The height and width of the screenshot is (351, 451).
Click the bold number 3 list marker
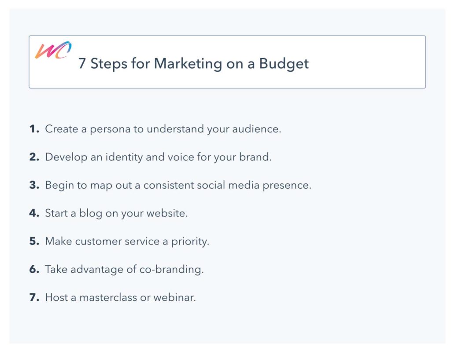click(x=34, y=185)
